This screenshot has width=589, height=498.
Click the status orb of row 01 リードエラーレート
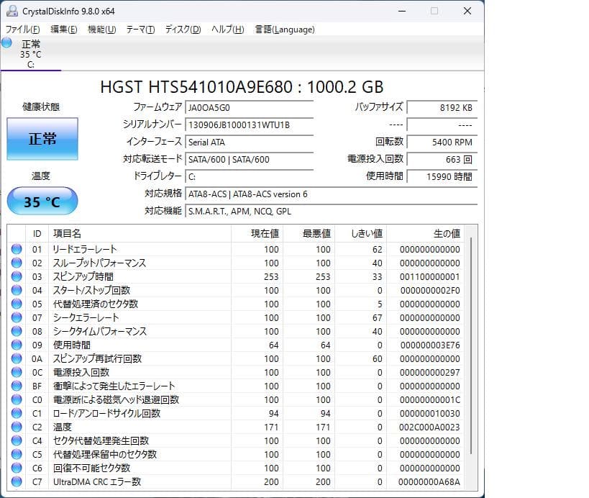[17, 249]
